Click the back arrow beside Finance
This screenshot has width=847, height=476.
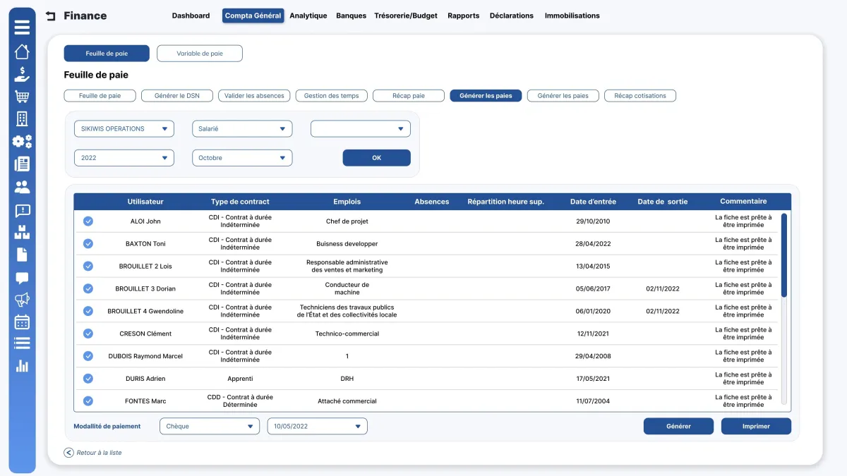click(50, 16)
